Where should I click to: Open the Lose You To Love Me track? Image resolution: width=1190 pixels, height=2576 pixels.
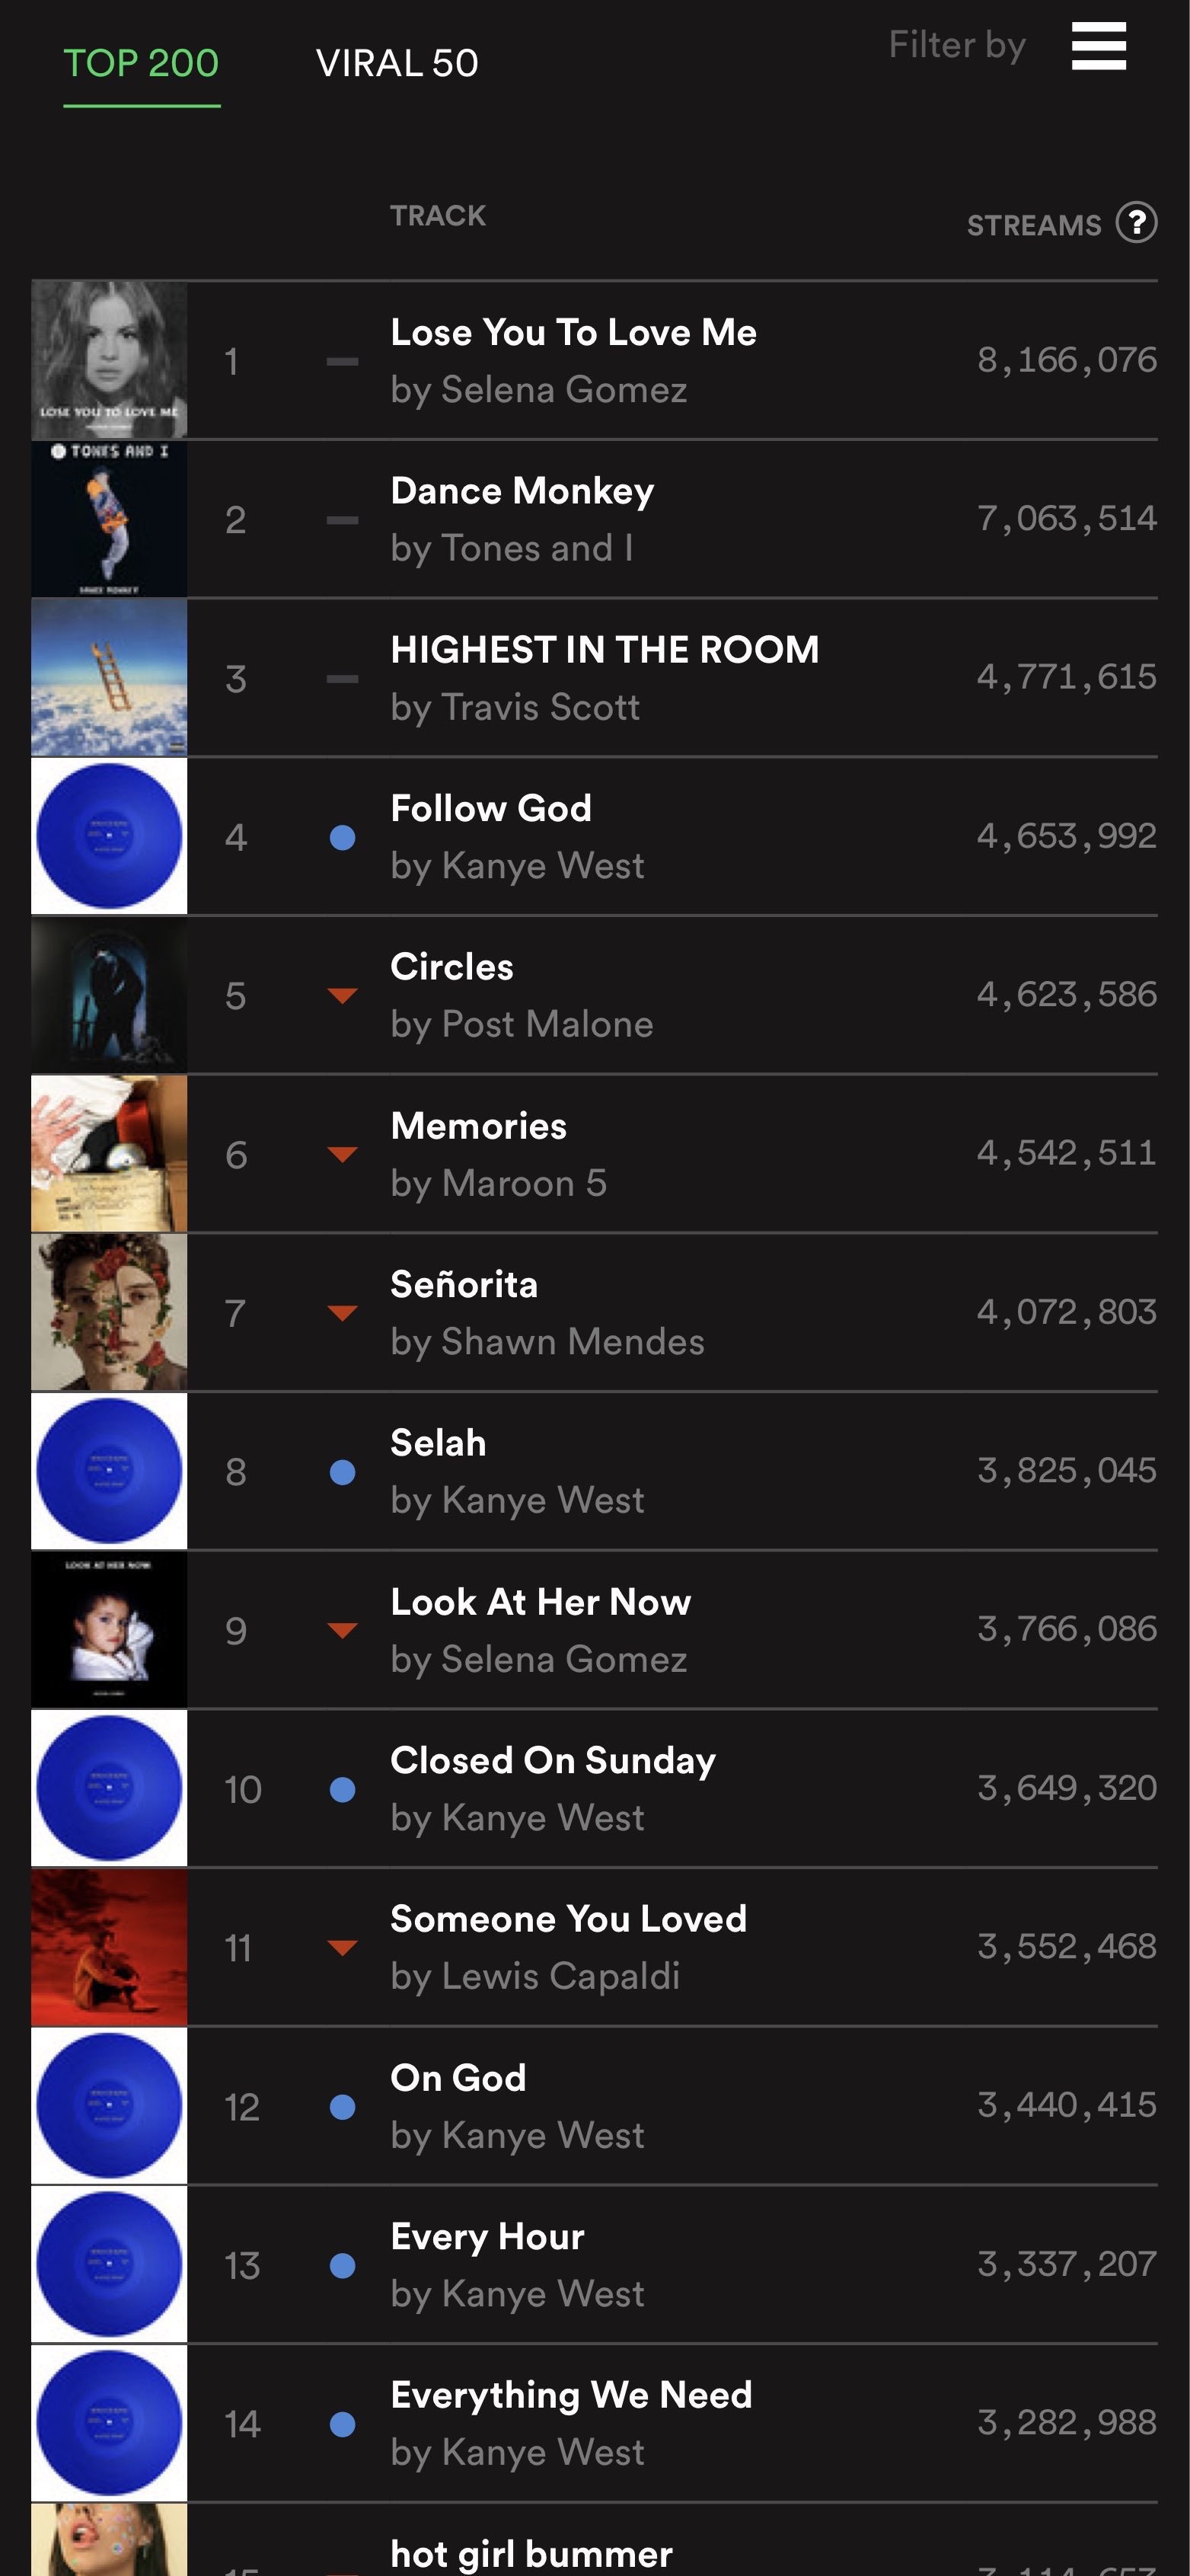point(573,333)
